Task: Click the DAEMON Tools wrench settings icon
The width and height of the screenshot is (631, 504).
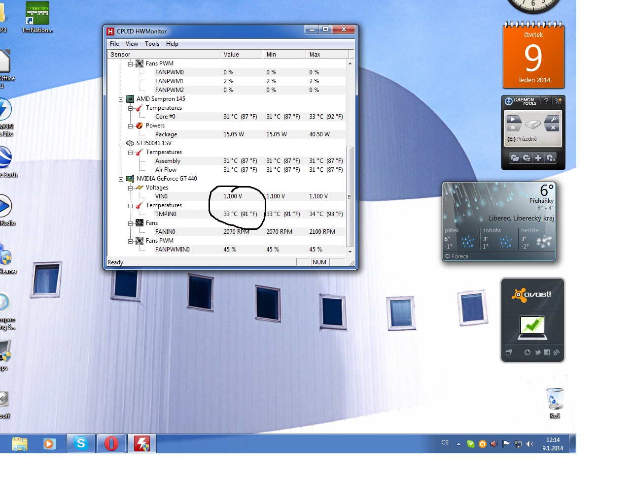Action: 553,119
